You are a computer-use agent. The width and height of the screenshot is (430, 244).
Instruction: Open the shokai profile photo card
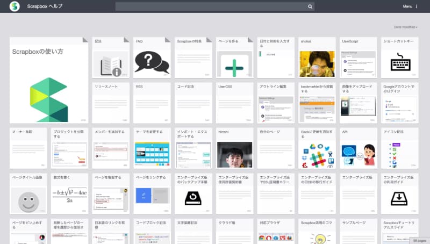click(x=317, y=58)
